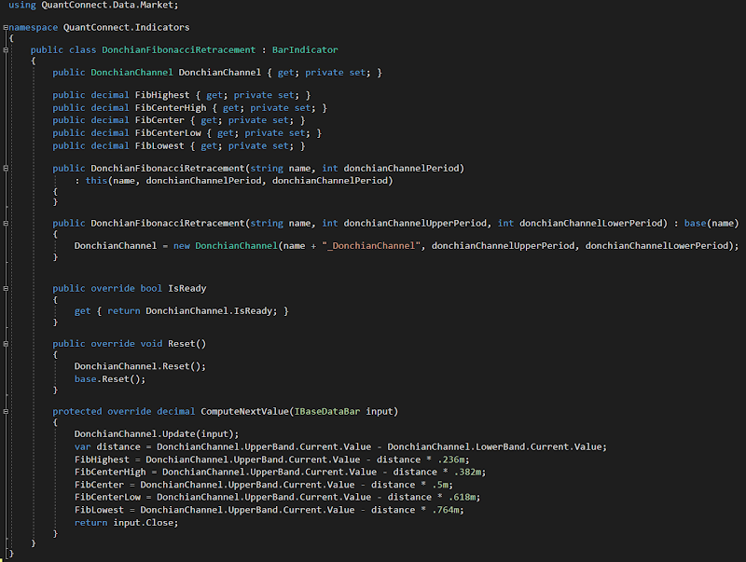
Task: Click the return input.Close; statement
Action: tap(126, 523)
